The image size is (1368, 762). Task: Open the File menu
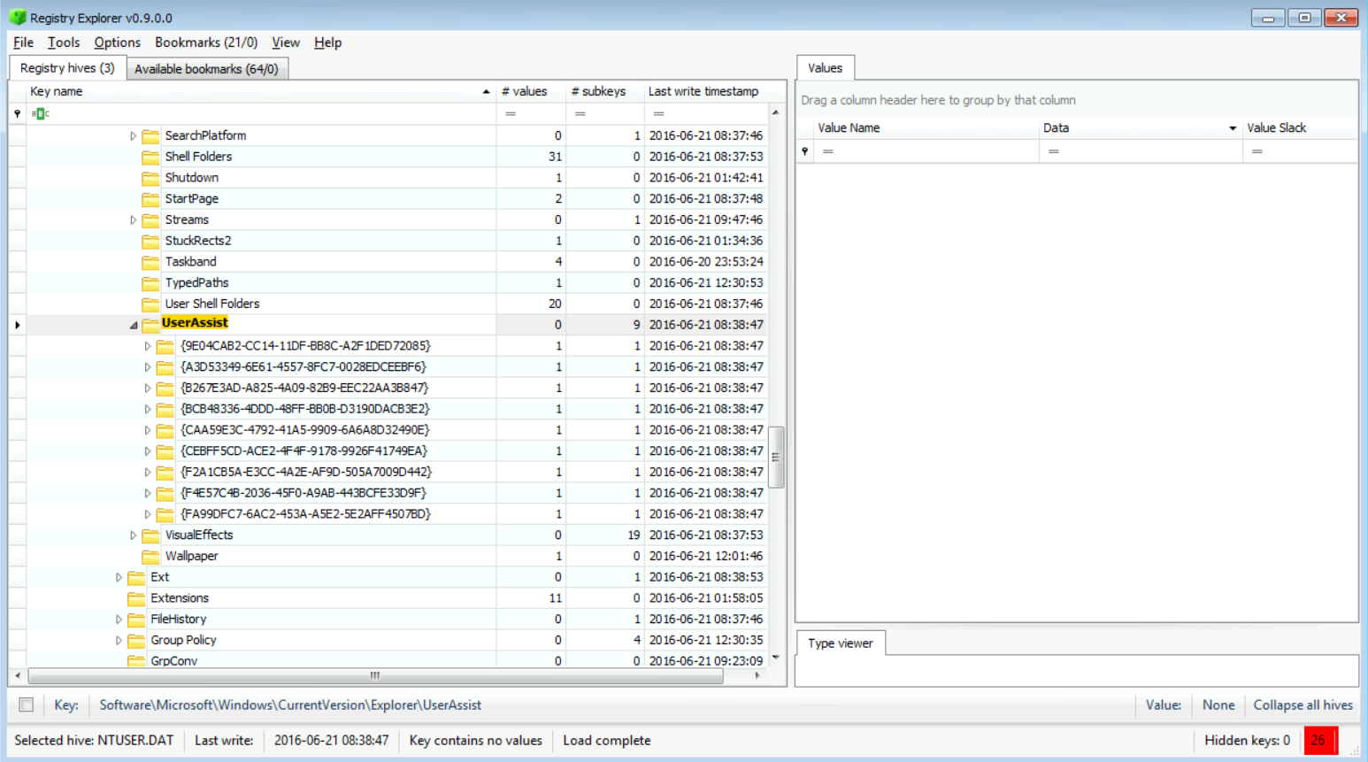tap(23, 42)
